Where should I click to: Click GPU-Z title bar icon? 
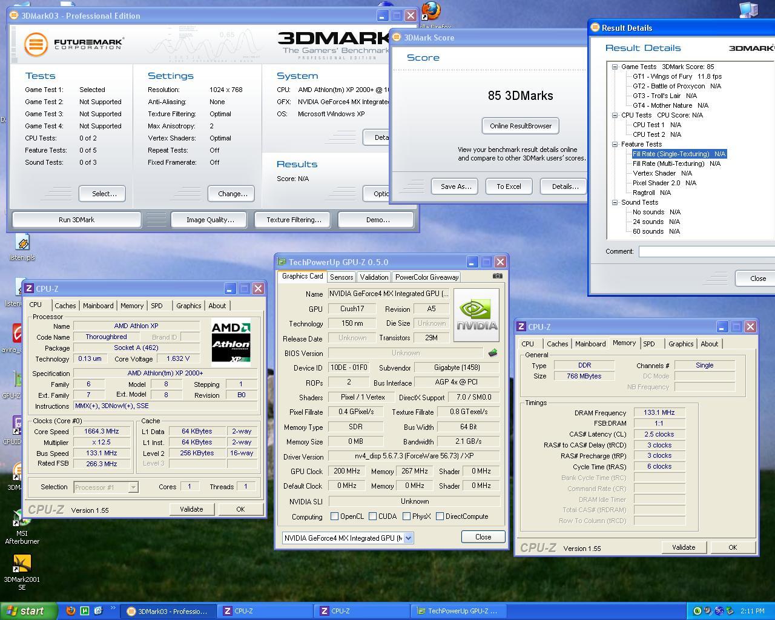tap(282, 262)
